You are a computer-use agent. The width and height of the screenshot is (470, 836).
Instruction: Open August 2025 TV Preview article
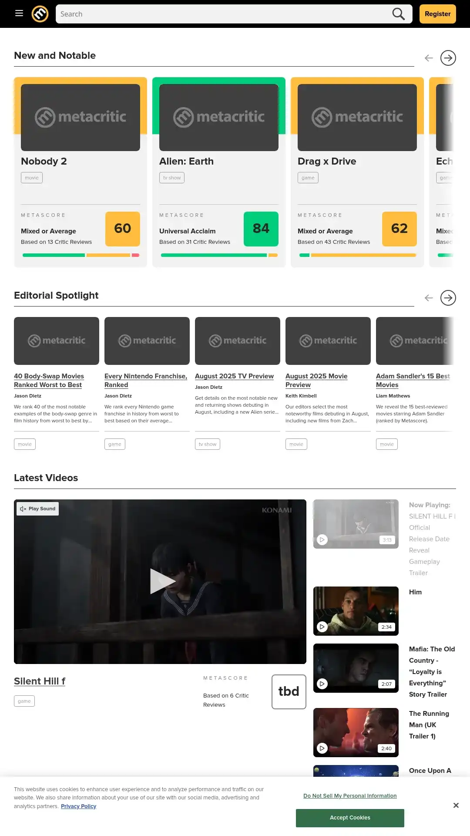click(234, 376)
